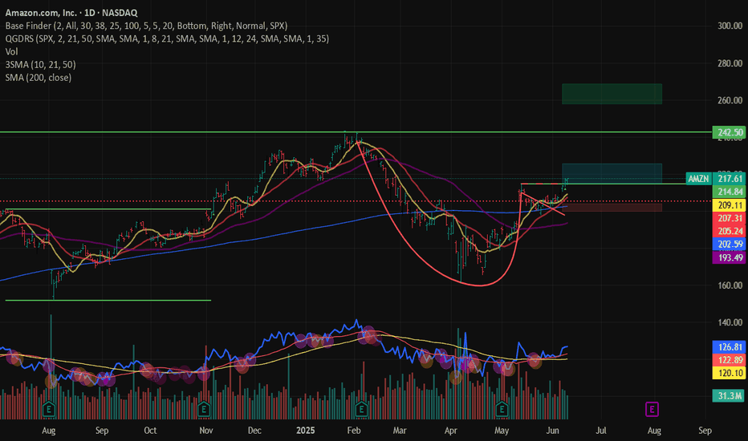
Task: Select the Base Finder indicator legend
Action: 146,26
